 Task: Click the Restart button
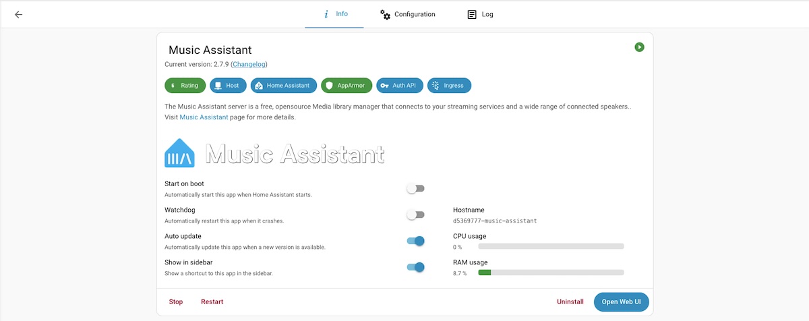(212, 302)
